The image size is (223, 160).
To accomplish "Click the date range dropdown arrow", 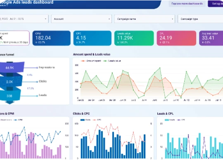I will tap(45, 19).
